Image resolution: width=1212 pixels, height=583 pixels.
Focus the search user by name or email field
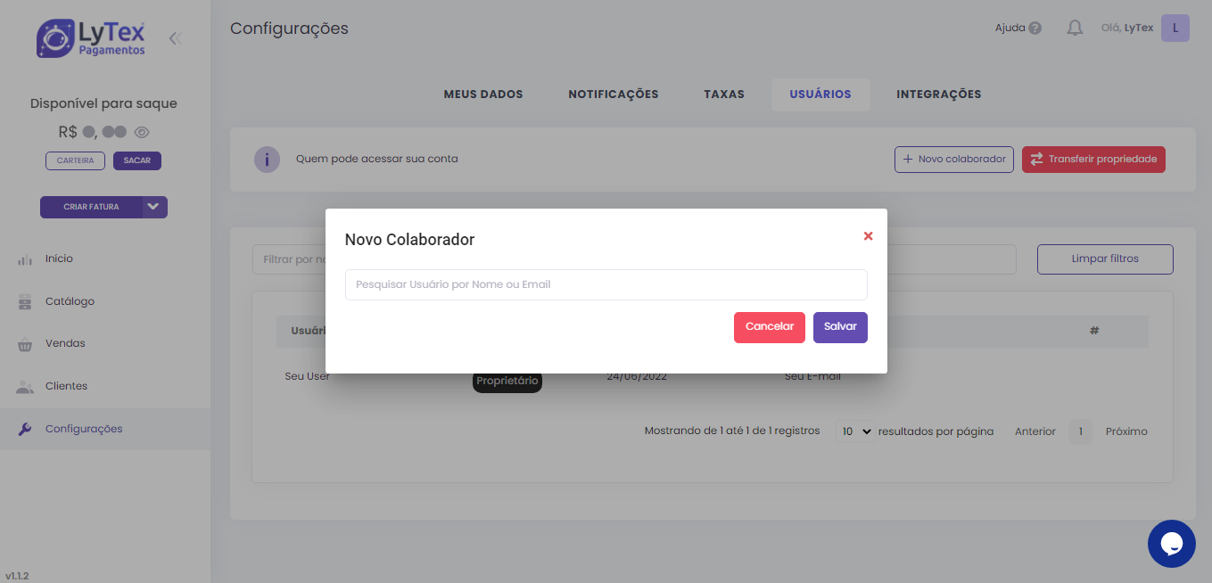click(606, 285)
